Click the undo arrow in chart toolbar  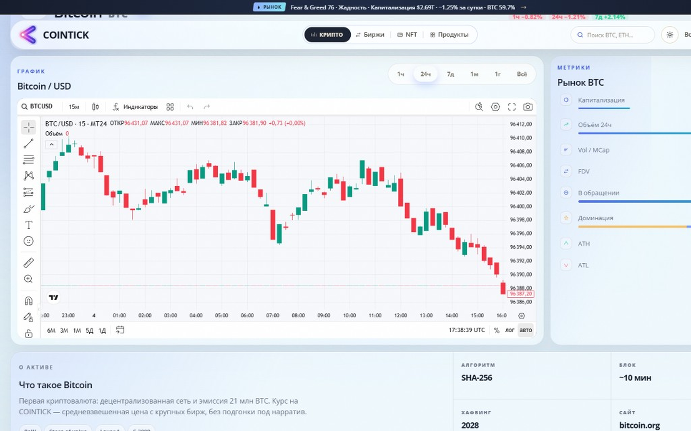[190, 107]
